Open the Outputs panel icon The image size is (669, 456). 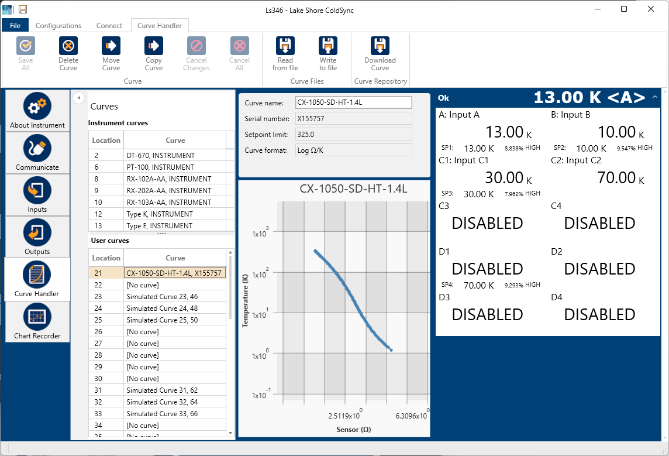tap(37, 237)
